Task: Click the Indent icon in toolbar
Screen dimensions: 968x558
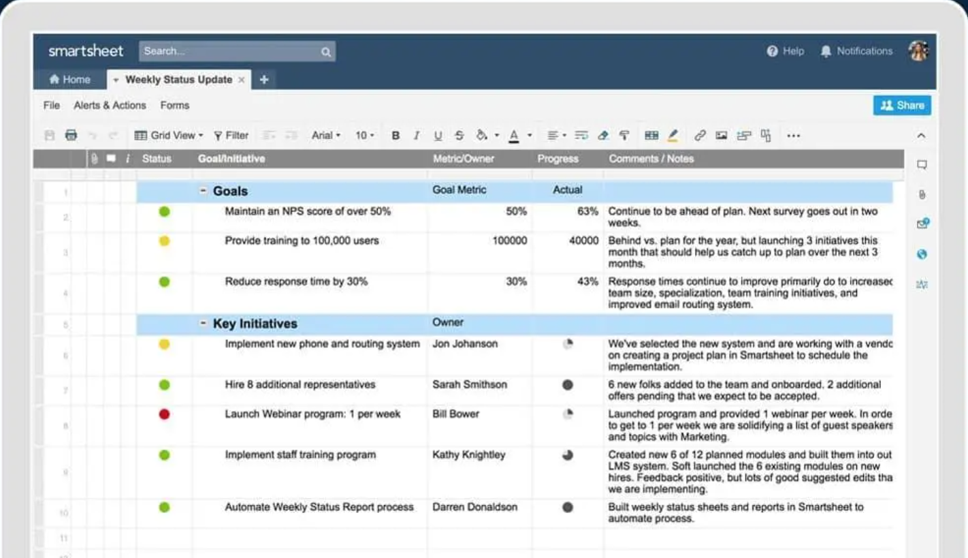Action: coord(291,136)
